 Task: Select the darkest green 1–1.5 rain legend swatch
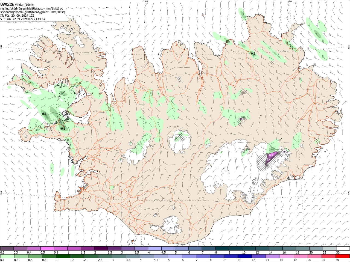tap(63, 256)
